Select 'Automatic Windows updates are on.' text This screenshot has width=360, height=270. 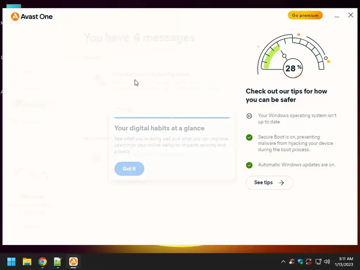pyautogui.click(x=297, y=165)
